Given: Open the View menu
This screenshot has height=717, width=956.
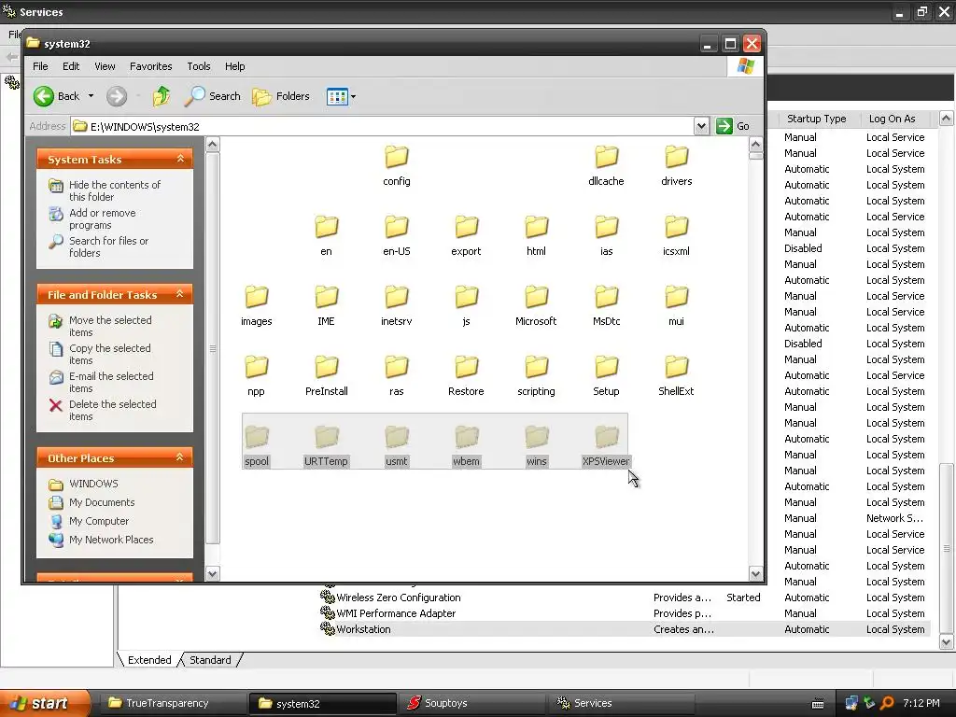Looking at the screenshot, I should (x=105, y=66).
